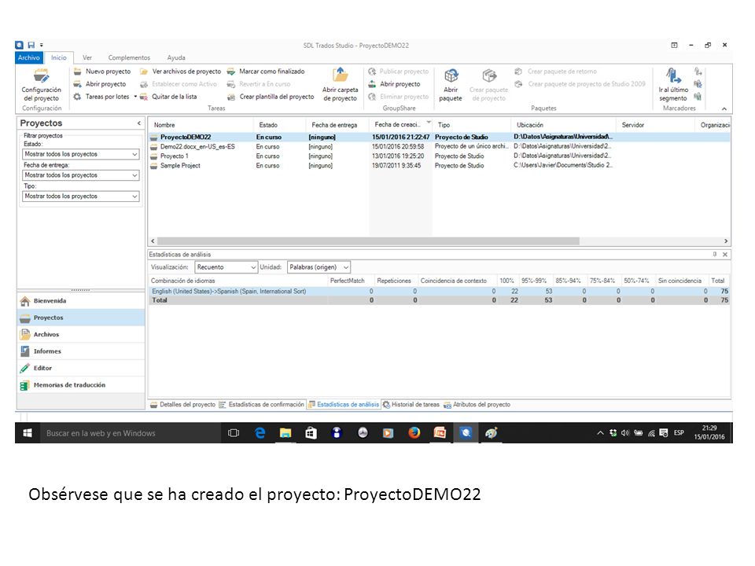
Task: Open Microsoft Edge from the taskbar
Action: pos(260,433)
